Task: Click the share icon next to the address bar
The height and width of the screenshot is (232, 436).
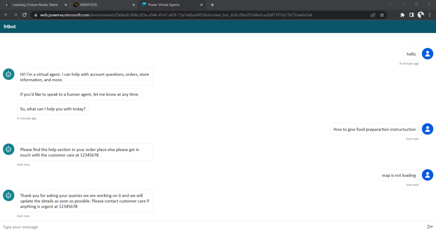Action: (x=373, y=15)
